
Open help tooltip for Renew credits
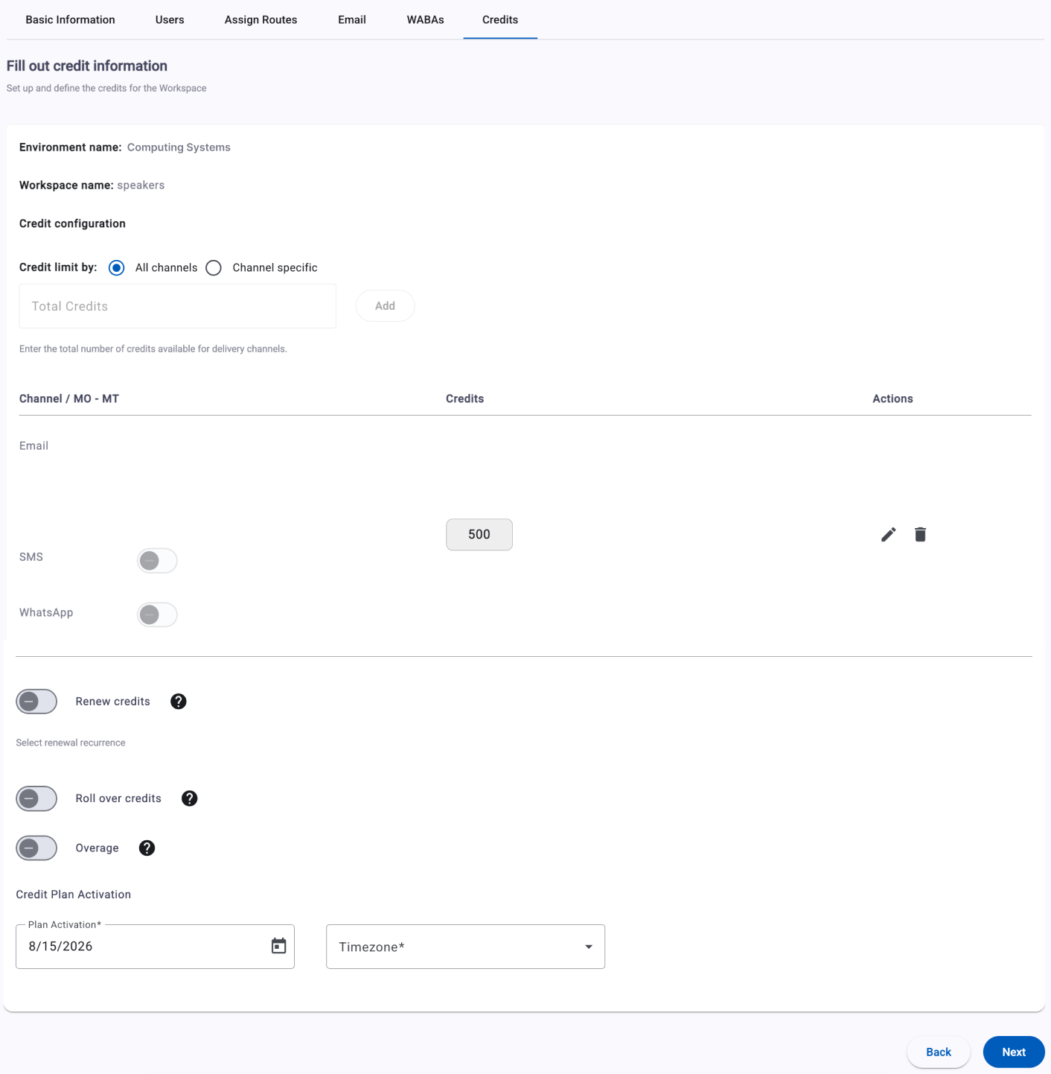(x=179, y=702)
